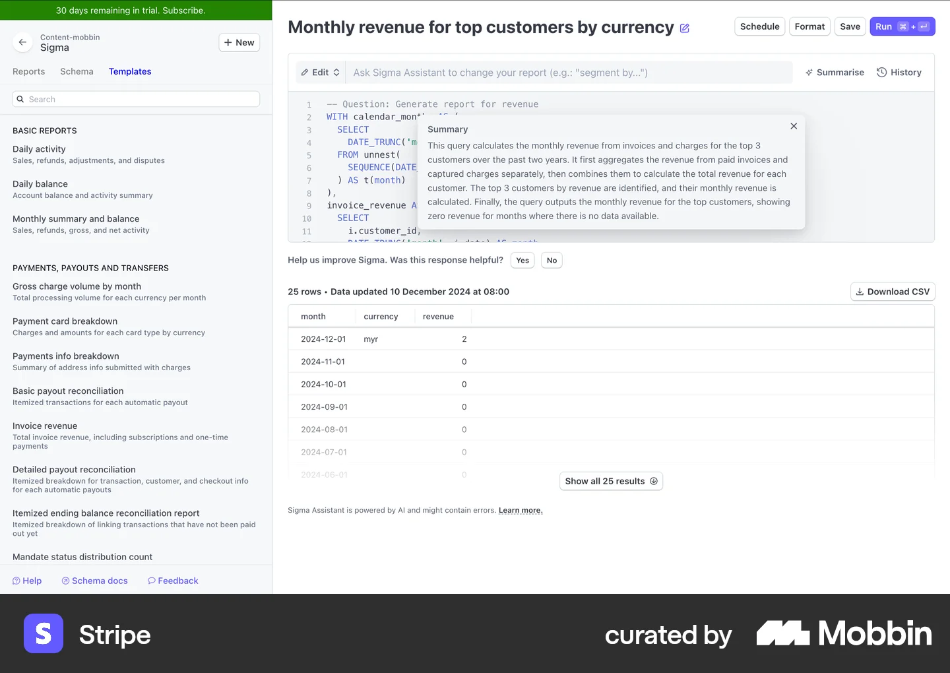Viewport: 950px width, 673px height.
Task: Answer Yes to helpful response
Action: pos(522,261)
